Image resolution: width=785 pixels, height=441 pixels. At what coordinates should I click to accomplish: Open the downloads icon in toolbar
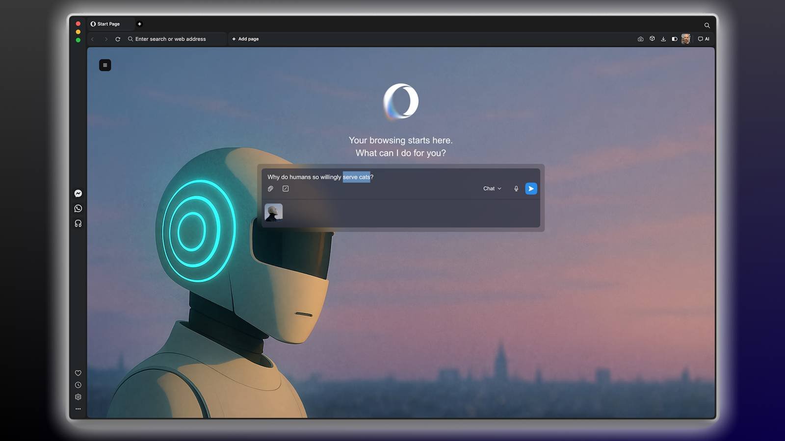(x=663, y=39)
